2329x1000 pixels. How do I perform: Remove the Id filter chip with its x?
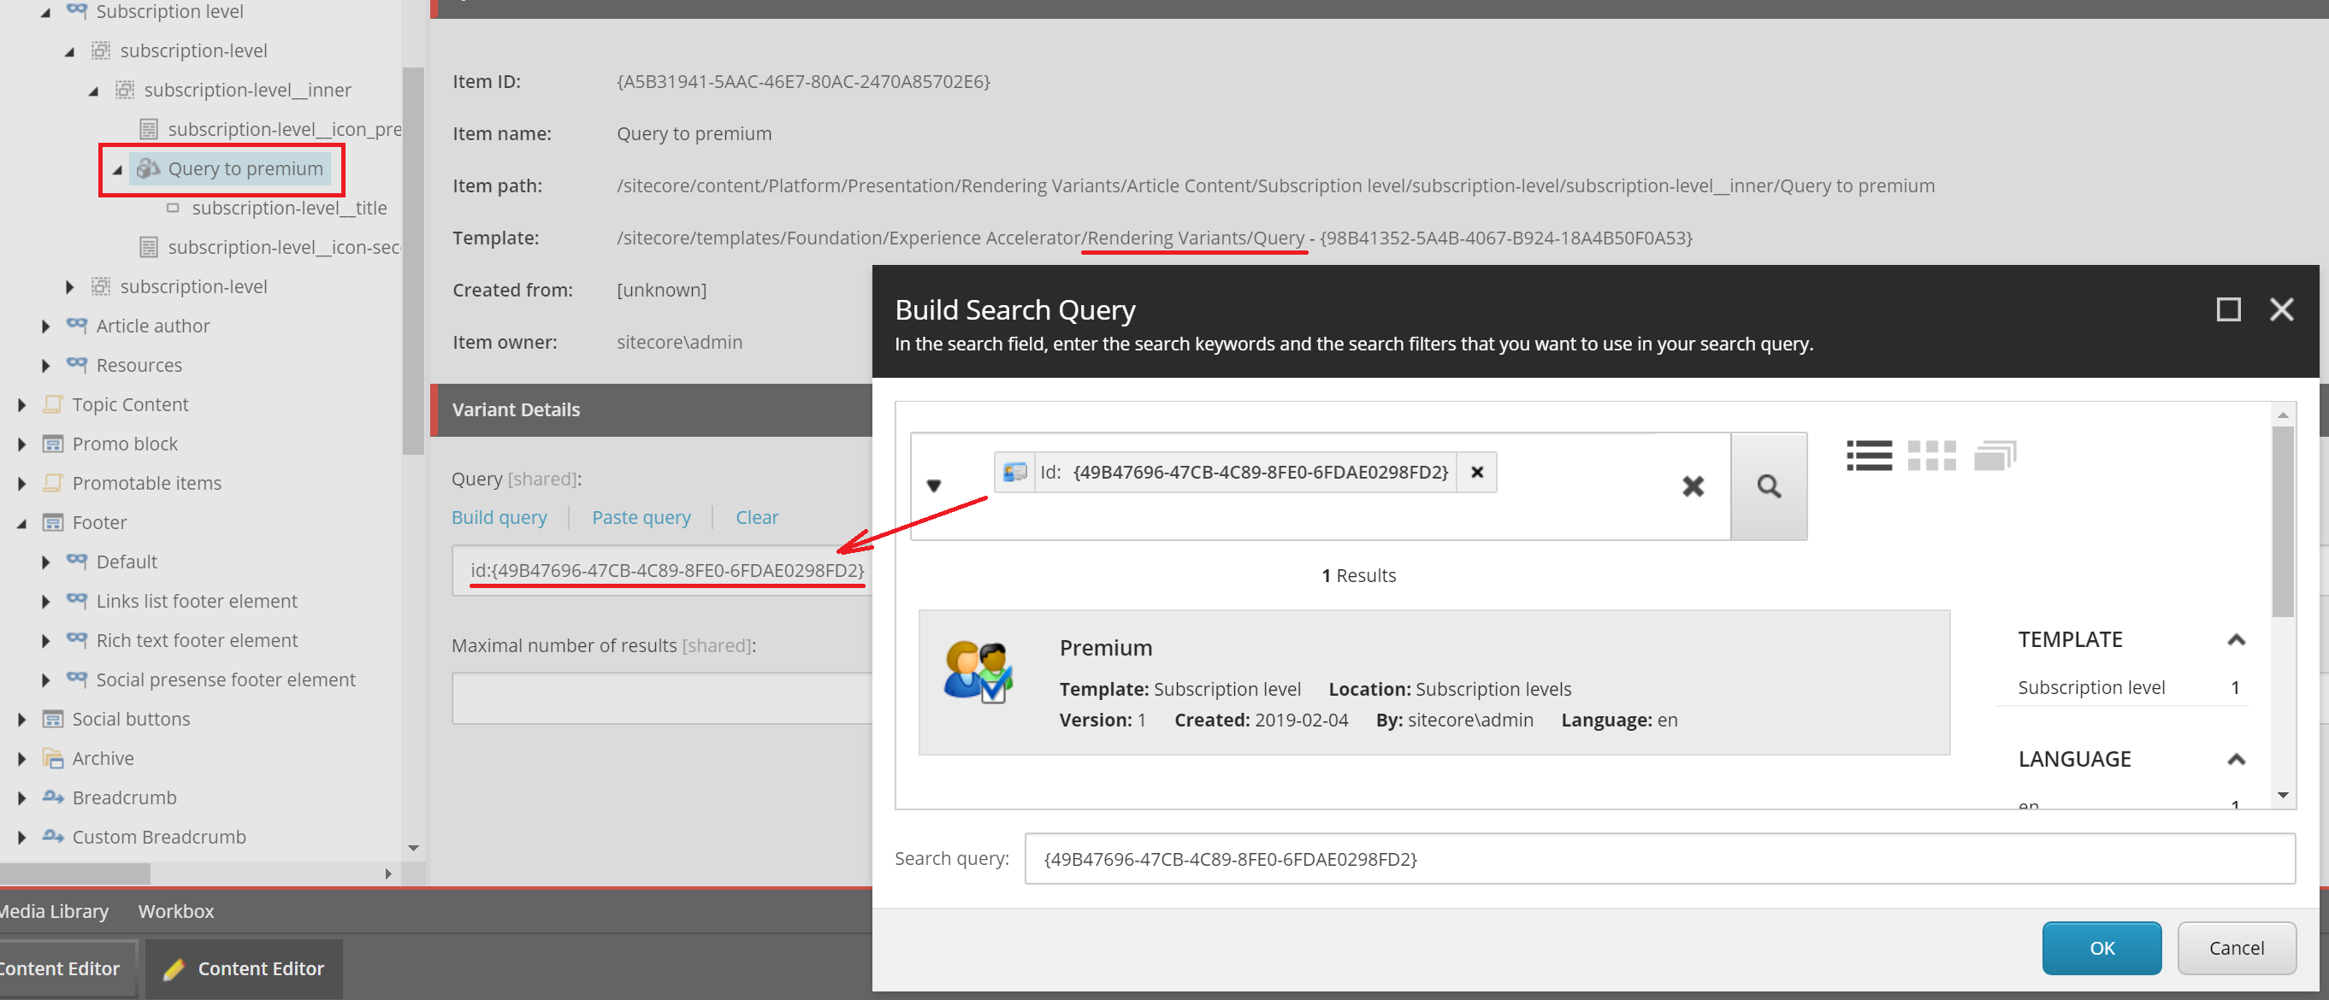(x=1476, y=473)
